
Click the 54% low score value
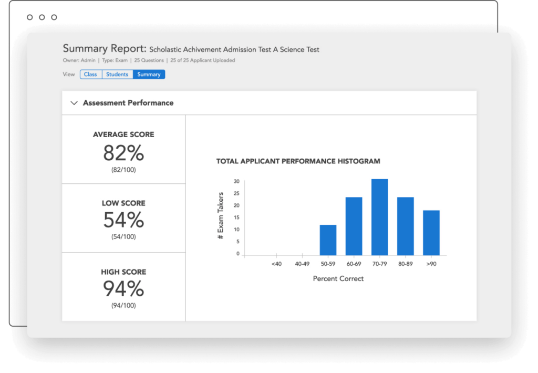pyautogui.click(x=123, y=220)
